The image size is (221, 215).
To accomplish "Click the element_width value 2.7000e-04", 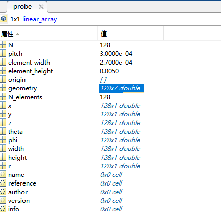I will pyautogui.click(x=116, y=63).
